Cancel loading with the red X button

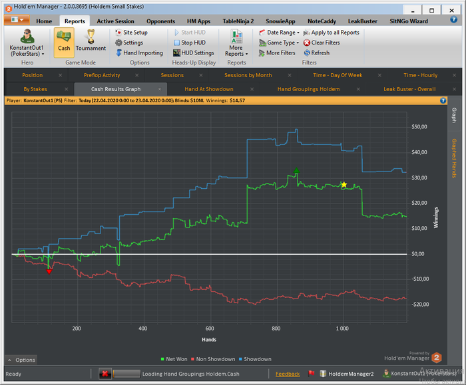105,374
